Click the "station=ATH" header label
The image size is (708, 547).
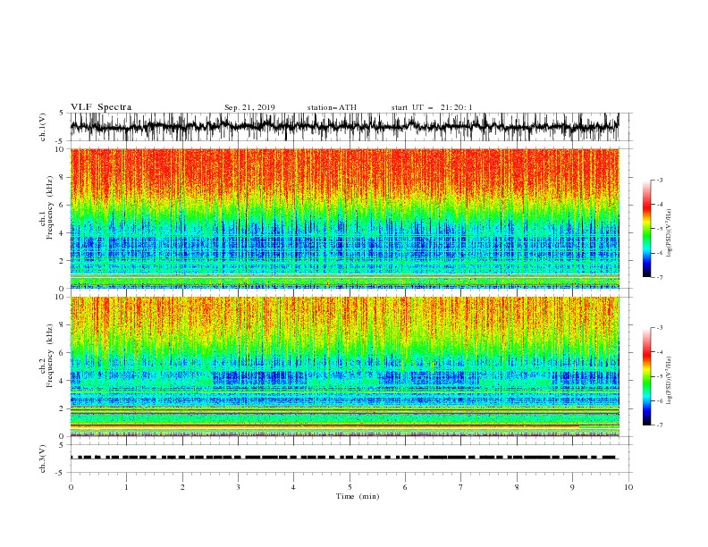332,107
